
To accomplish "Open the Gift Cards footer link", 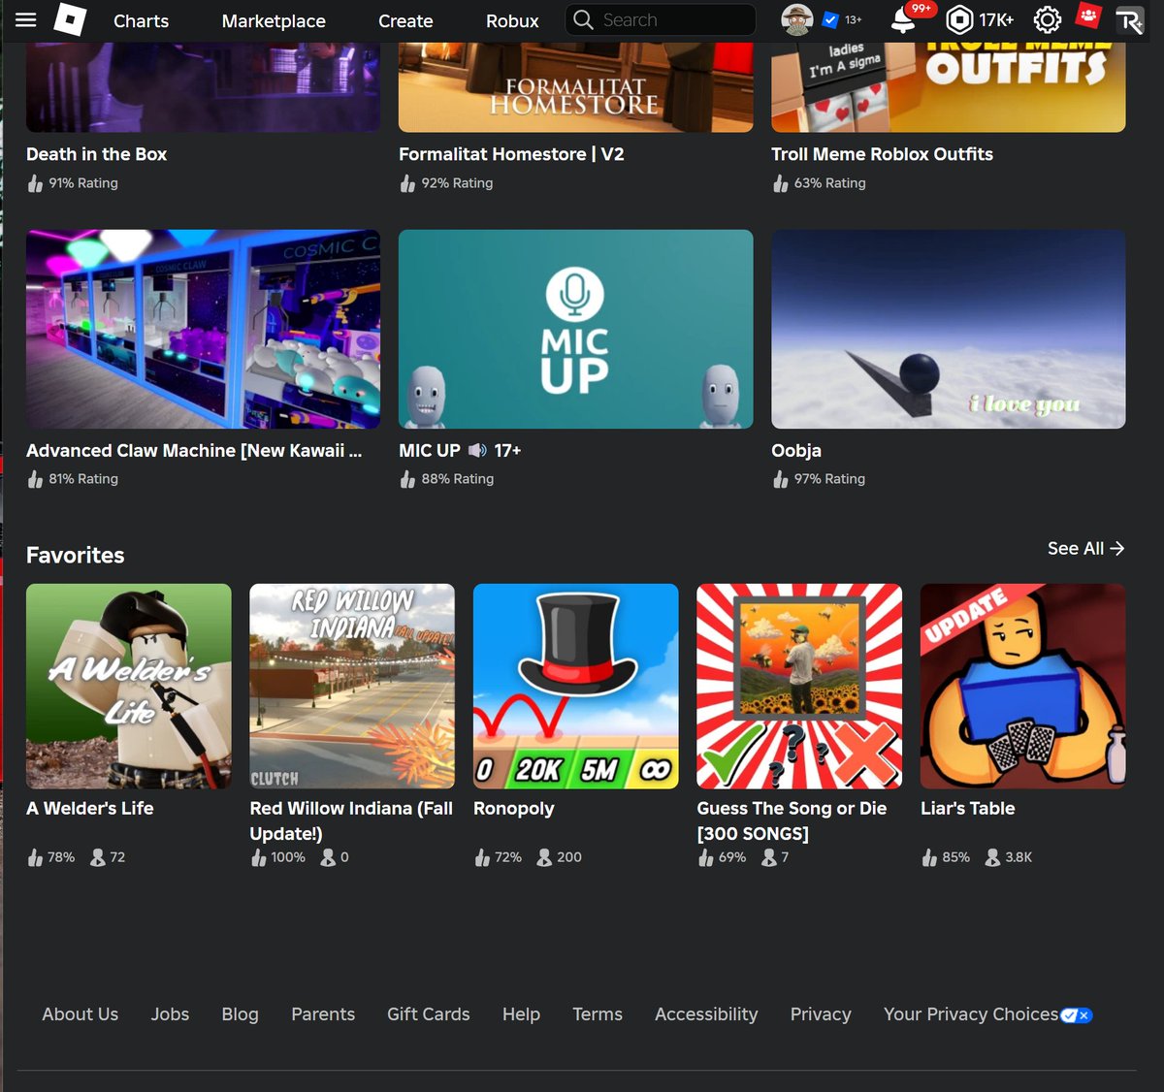I will pos(428,1013).
